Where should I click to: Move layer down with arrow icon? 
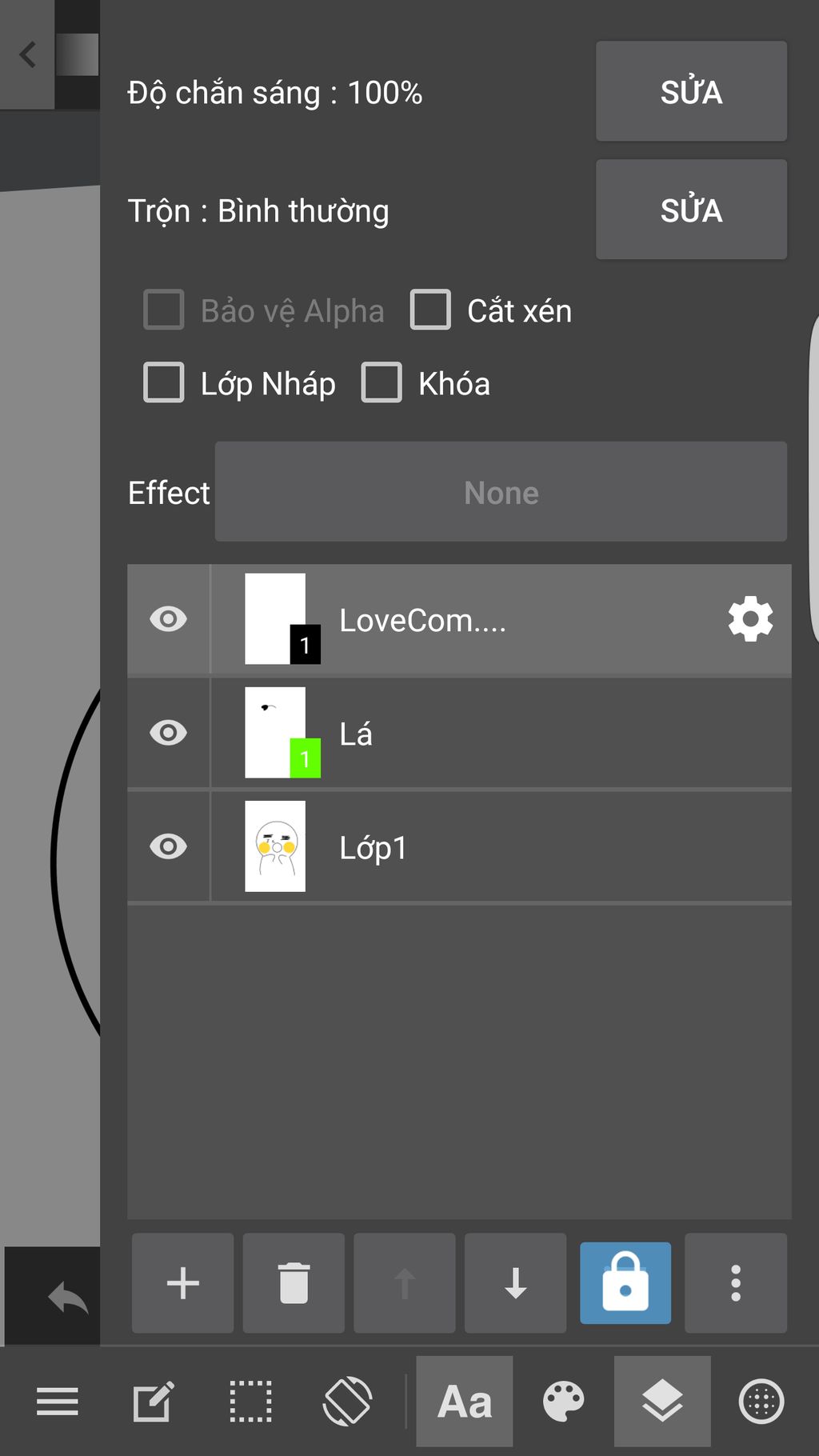point(515,1283)
